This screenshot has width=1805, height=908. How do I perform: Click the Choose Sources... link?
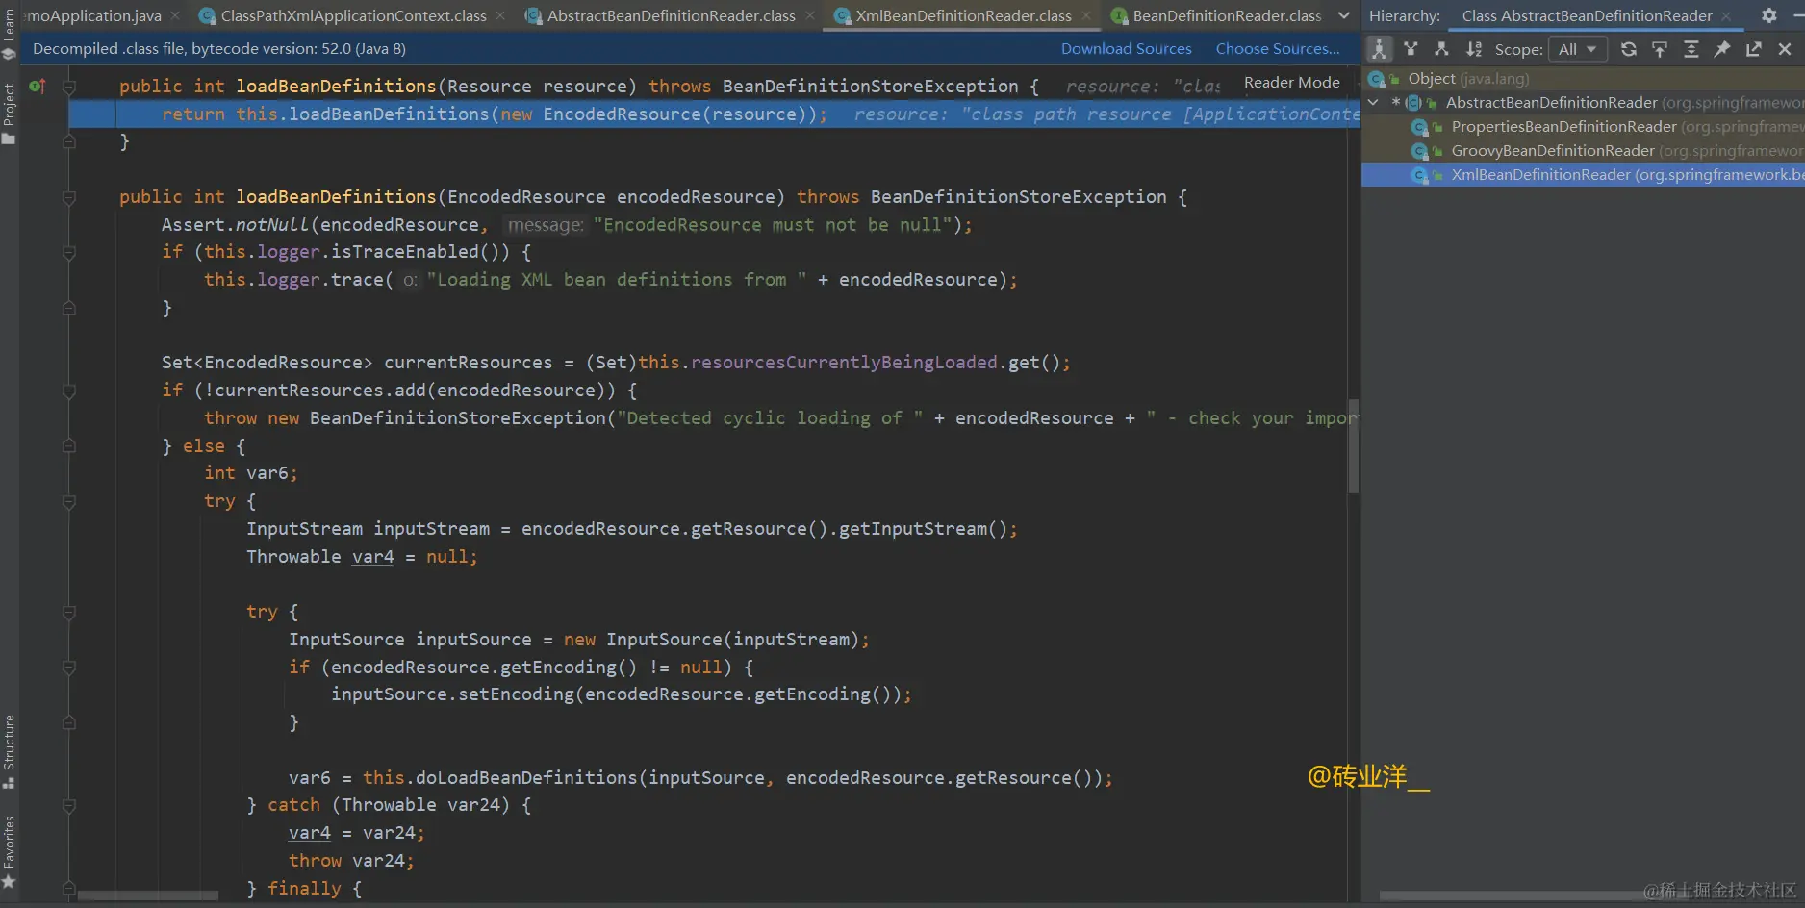[1277, 48]
